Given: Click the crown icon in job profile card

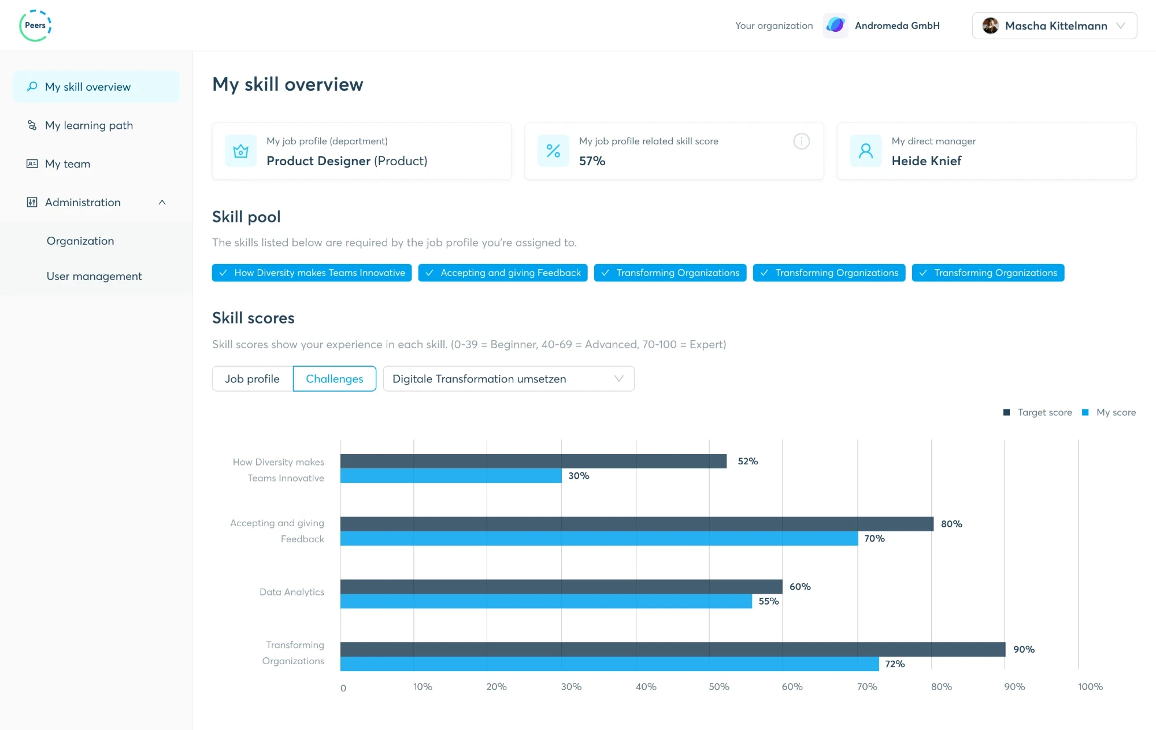Looking at the screenshot, I should [240, 151].
